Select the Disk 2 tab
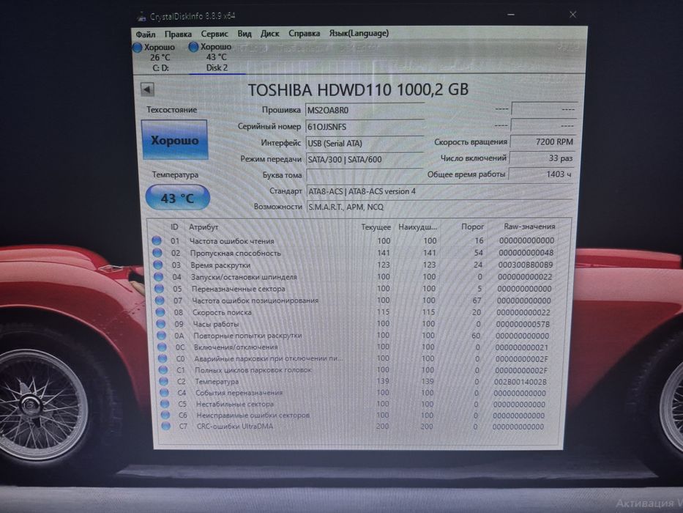This screenshot has width=683, height=513. 217,57
